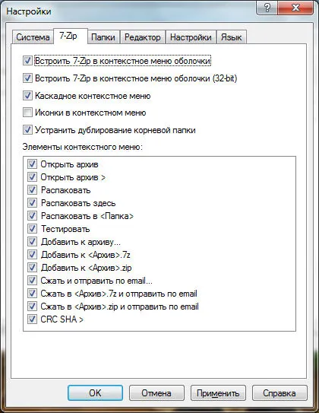Disable Каскадное контекстное меню
The image size is (319, 413).
pos(27,95)
